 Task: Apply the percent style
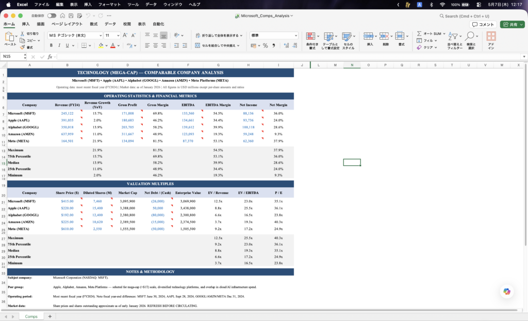click(266, 46)
